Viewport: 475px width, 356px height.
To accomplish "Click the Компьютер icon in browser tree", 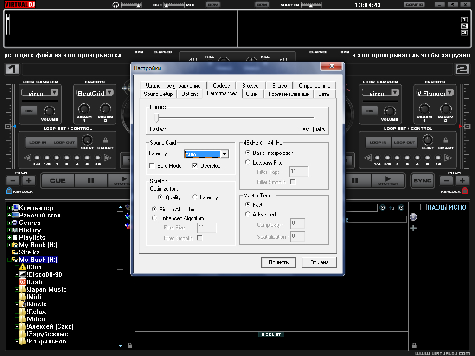I will click(15, 208).
